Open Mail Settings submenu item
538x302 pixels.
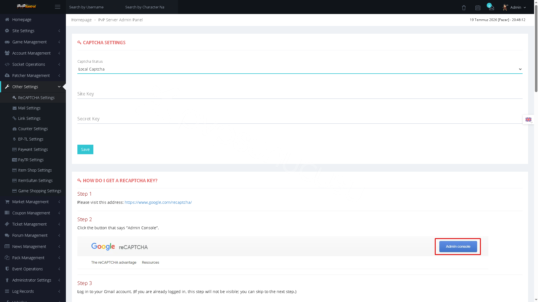[33, 108]
